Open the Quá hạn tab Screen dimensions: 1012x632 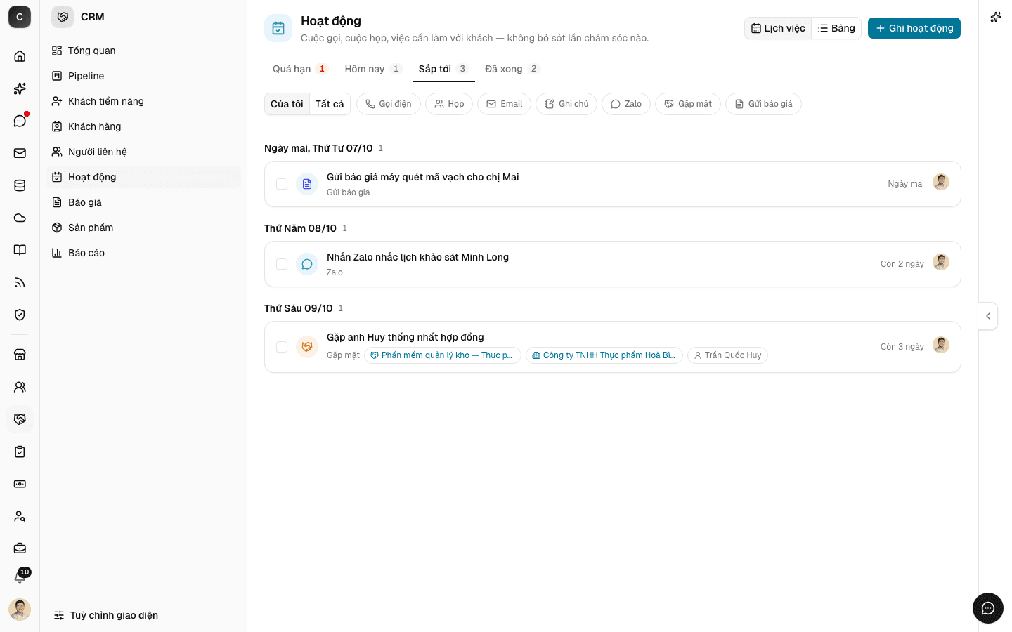pyautogui.click(x=300, y=69)
